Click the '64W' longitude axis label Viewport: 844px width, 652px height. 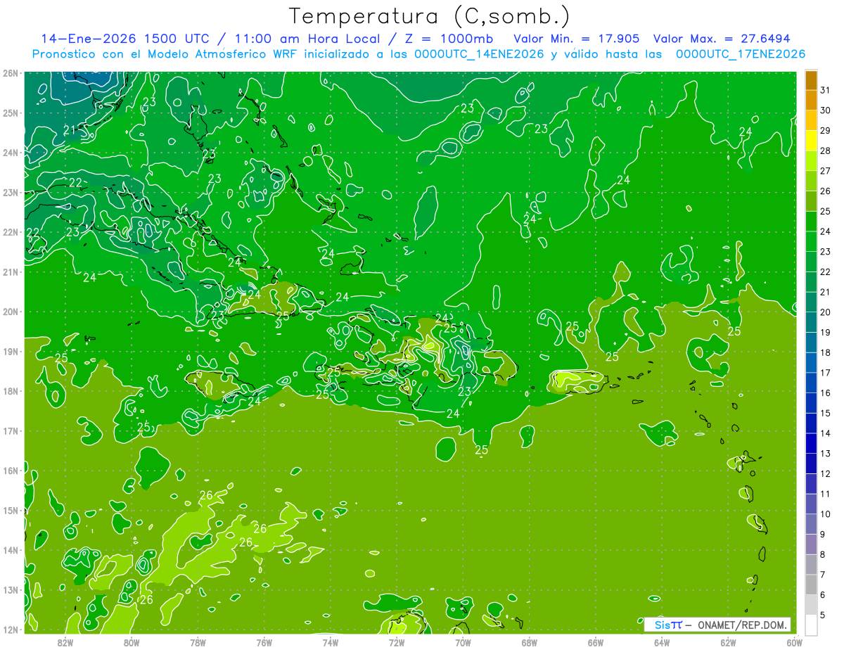[662, 641]
